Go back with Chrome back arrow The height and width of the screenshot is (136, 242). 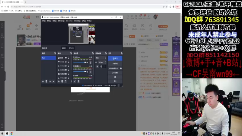pos(2,7)
